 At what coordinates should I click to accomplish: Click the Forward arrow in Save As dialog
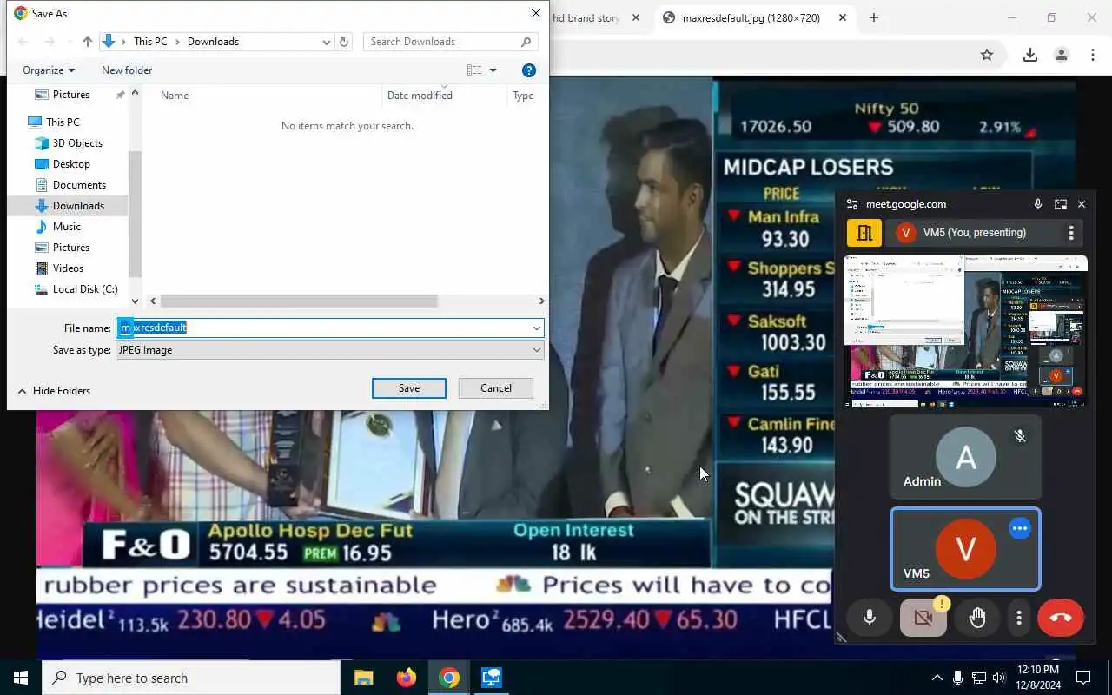pos(50,42)
